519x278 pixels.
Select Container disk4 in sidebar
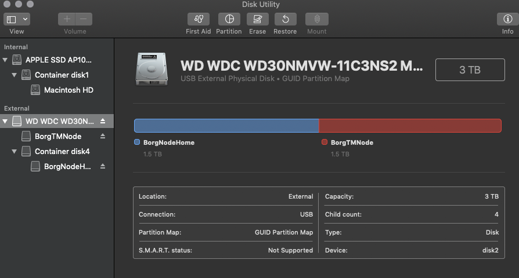point(62,152)
